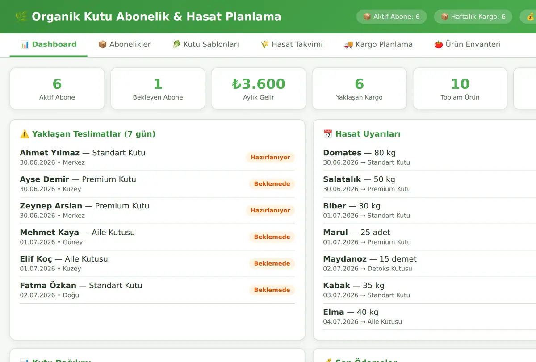Viewport: 536px width, 362px height.
Task: Click Beklemede status for Fatma Özkan
Action: [x=272, y=290]
